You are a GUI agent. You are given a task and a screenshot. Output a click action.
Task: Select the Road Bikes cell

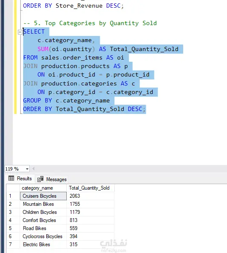pos(43,228)
